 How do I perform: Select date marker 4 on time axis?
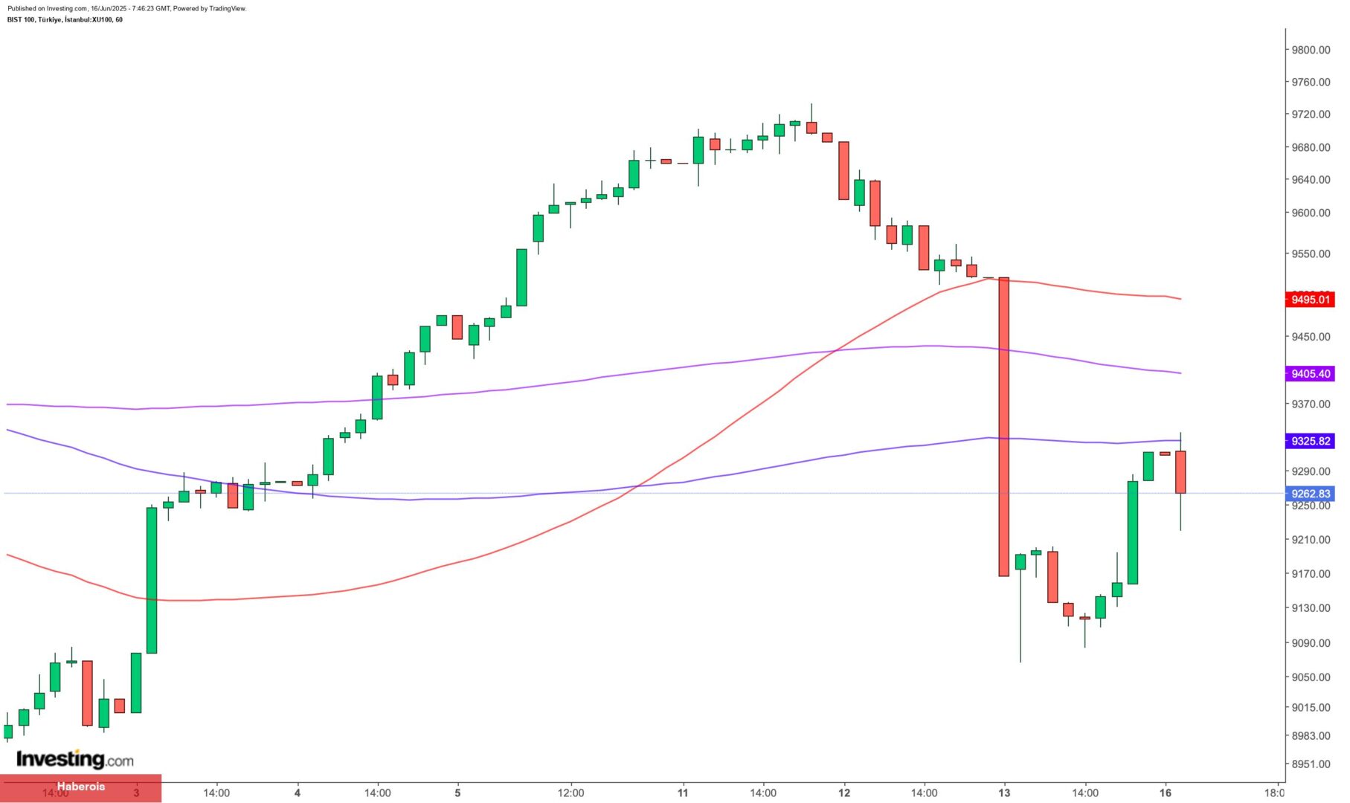tap(298, 793)
